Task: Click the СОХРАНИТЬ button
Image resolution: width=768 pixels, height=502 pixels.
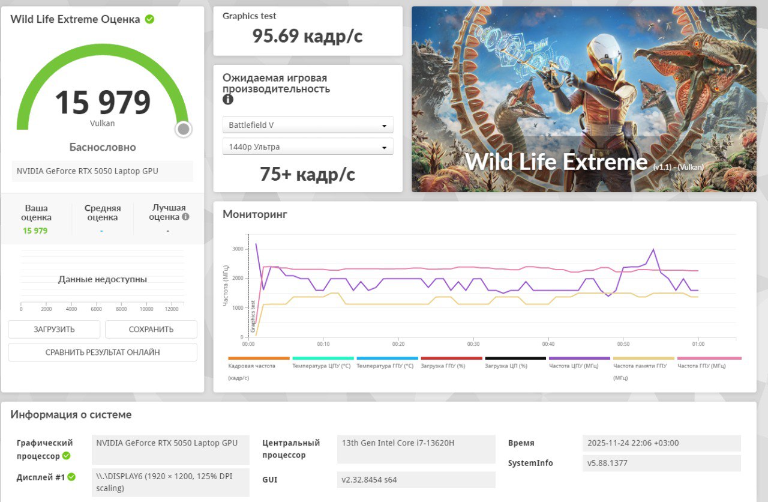Action: 151,329
